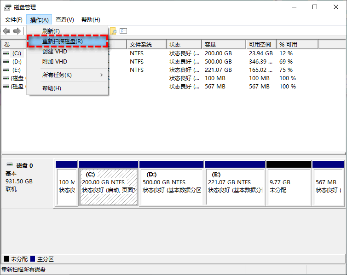Click the Disk Management title bar icon

point(7,7)
